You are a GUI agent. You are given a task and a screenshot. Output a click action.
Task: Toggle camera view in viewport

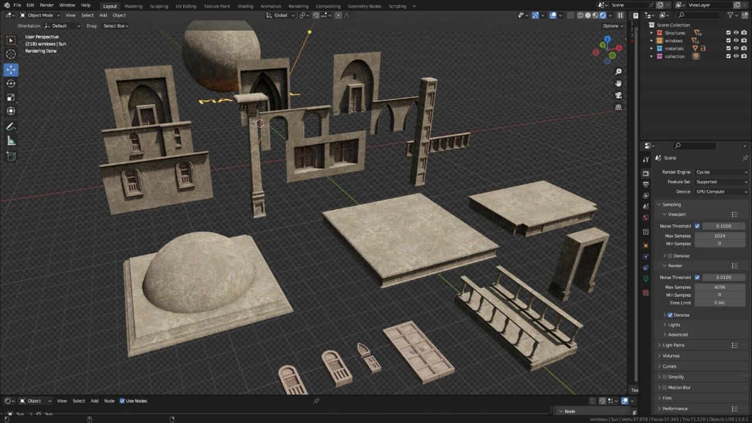click(x=619, y=95)
